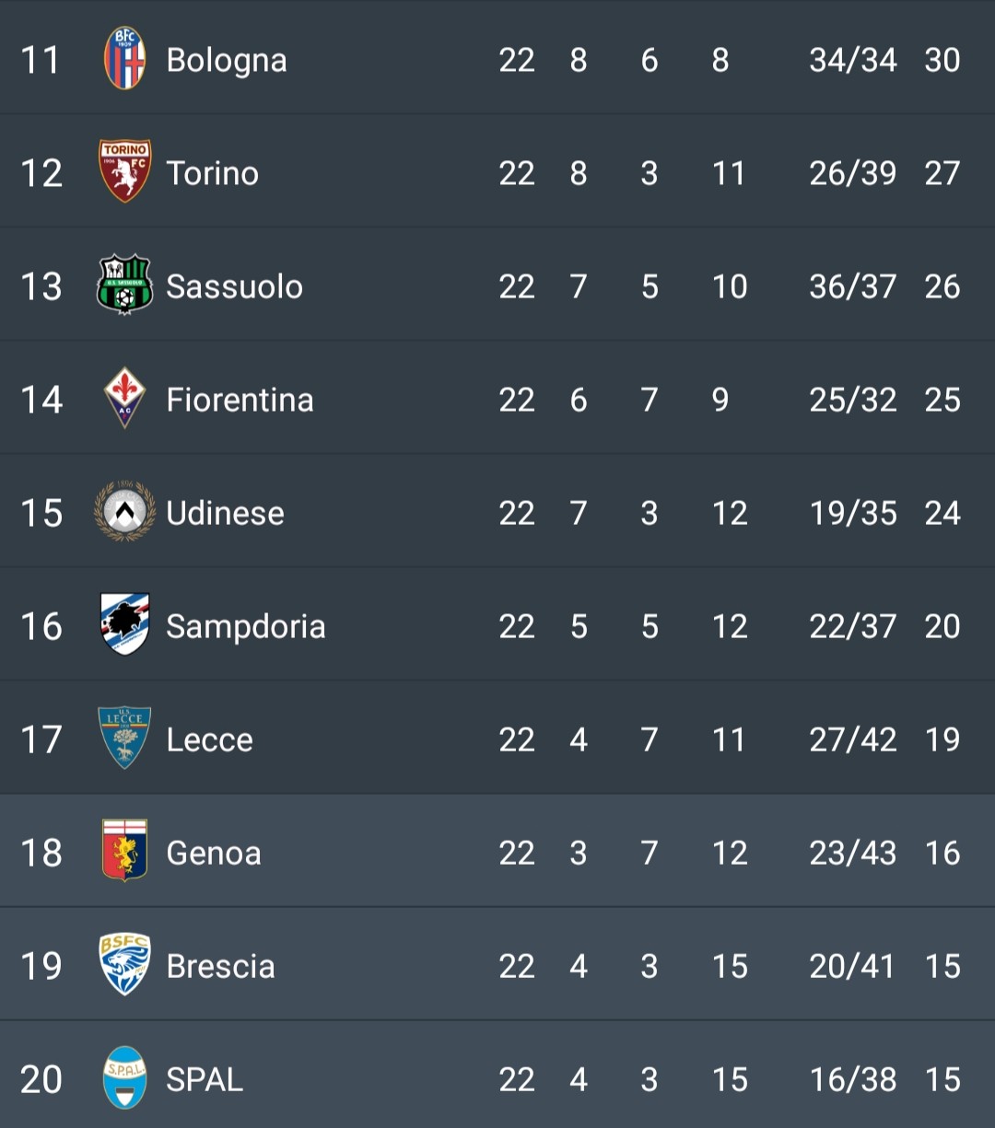The width and height of the screenshot is (995, 1128).
Task: Tap Genoa's points total of 16
Action: (x=942, y=854)
